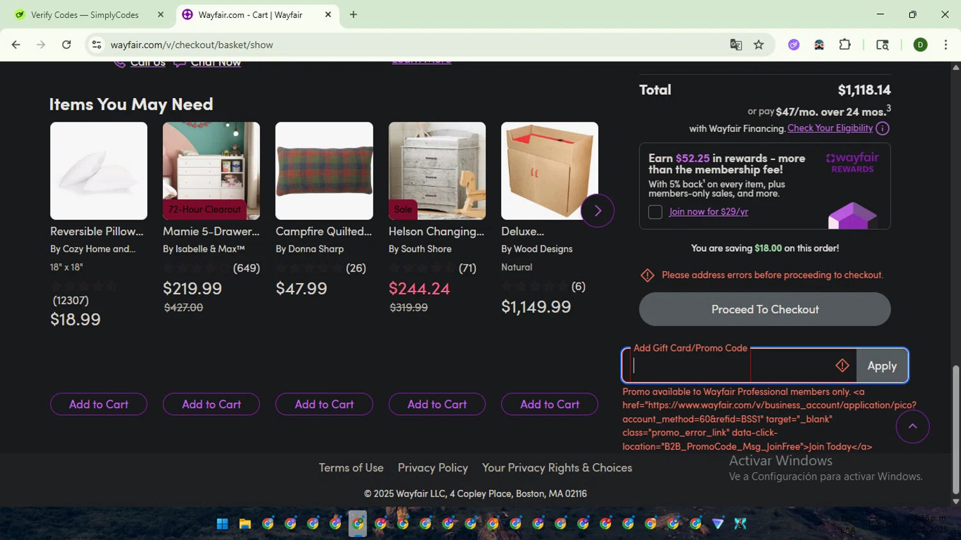Image resolution: width=961 pixels, height=540 pixels.
Task: Open the Reversible Pillow product image
Action: [99, 171]
